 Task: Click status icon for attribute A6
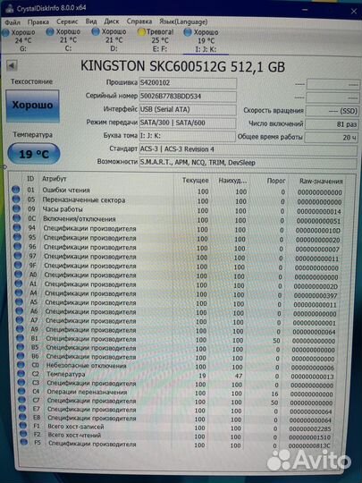19,310
